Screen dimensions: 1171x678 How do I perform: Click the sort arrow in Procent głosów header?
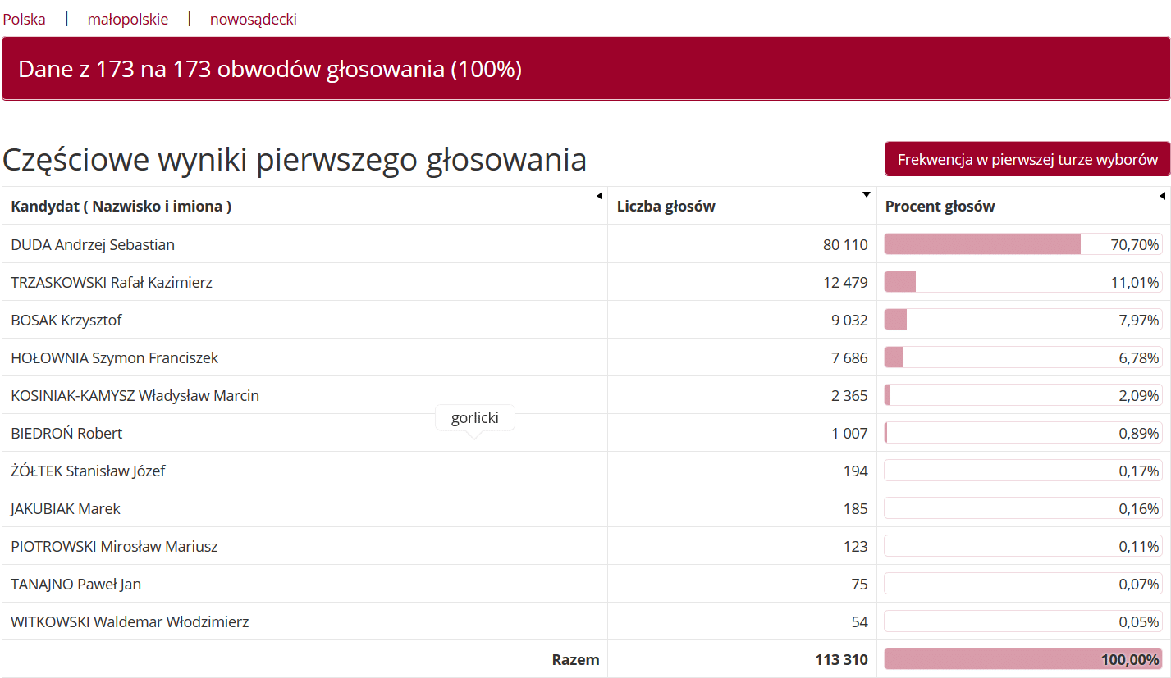coord(1161,196)
